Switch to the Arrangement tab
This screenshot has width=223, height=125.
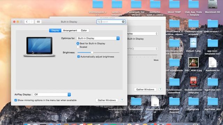(x=70, y=31)
